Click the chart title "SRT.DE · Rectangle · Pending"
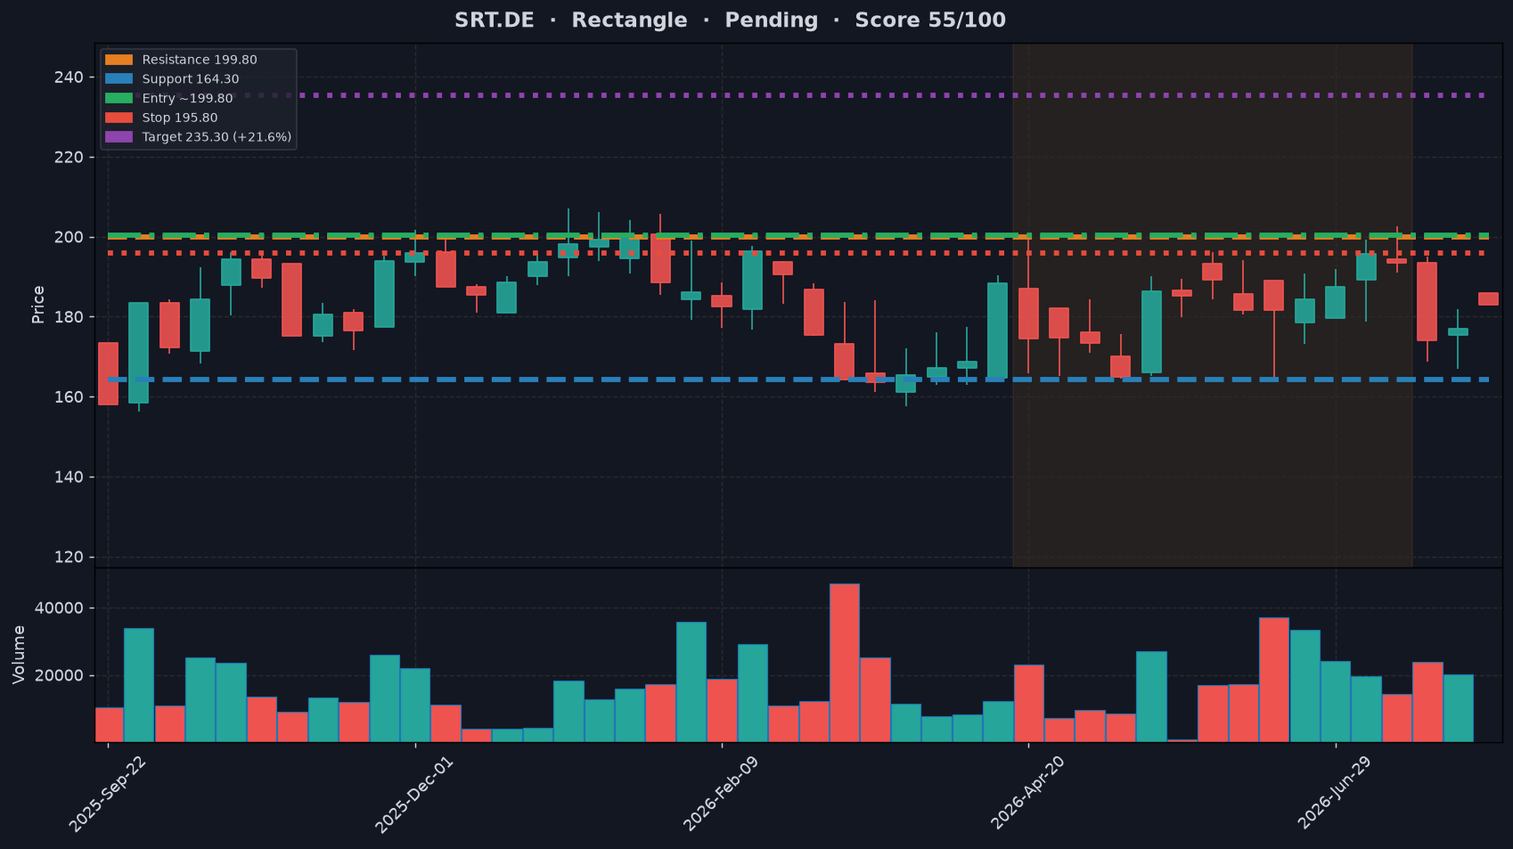Image resolution: width=1513 pixels, height=849 pixels. pos(636,20)
